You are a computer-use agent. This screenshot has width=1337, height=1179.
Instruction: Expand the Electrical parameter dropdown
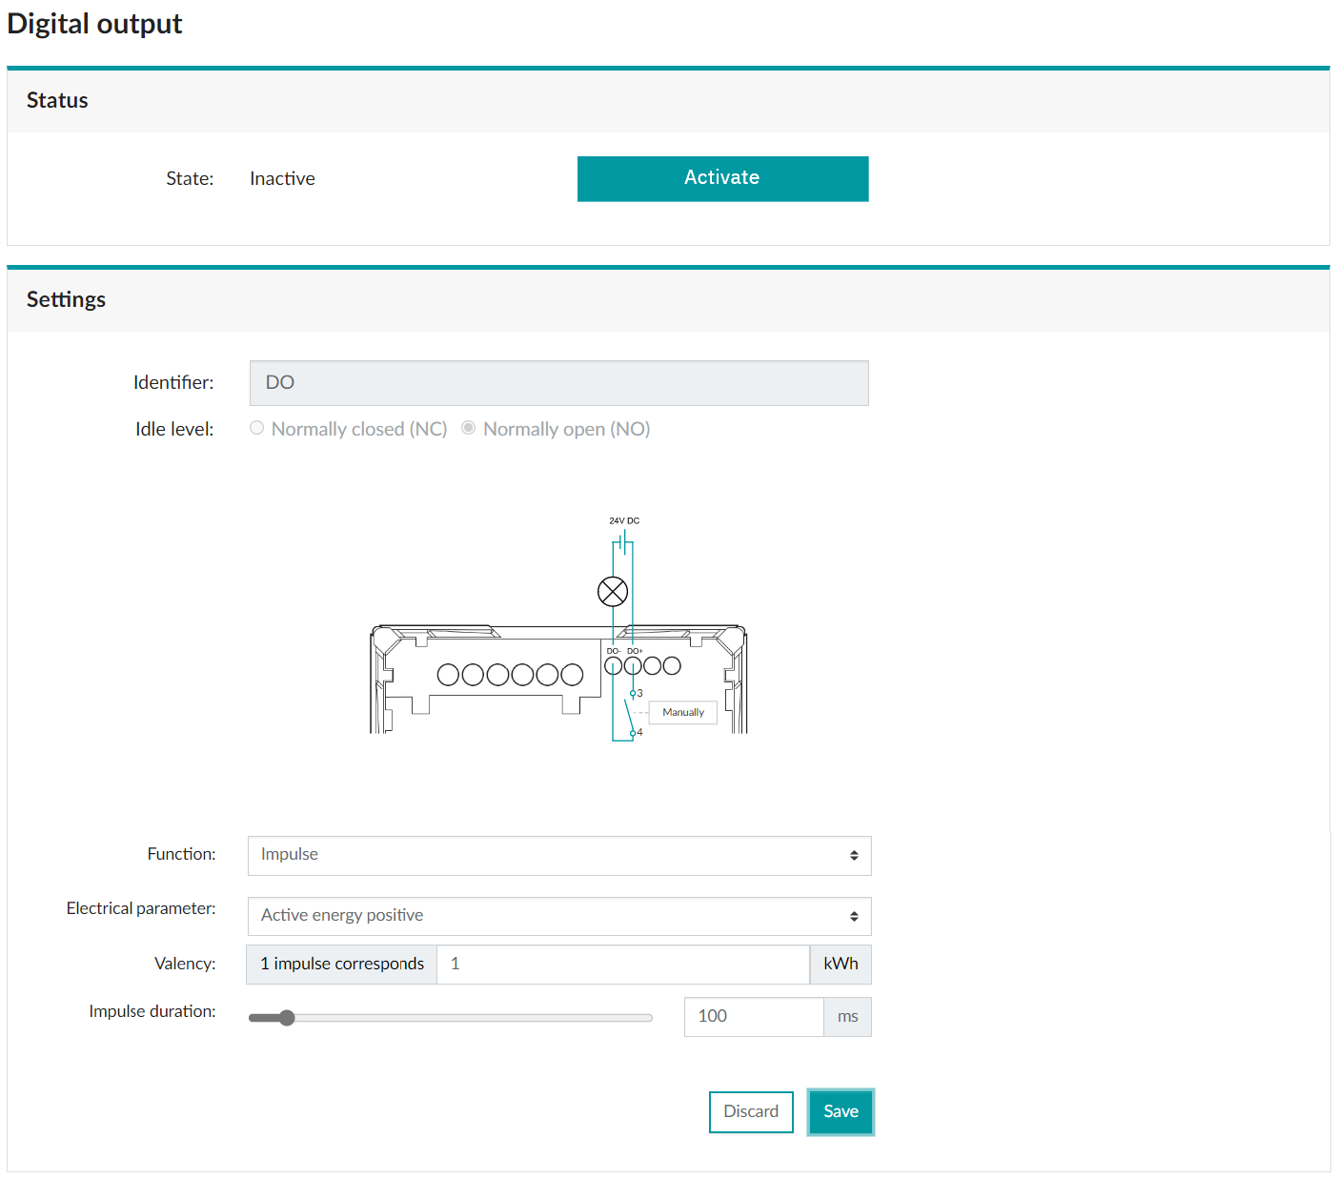[559, 916]
